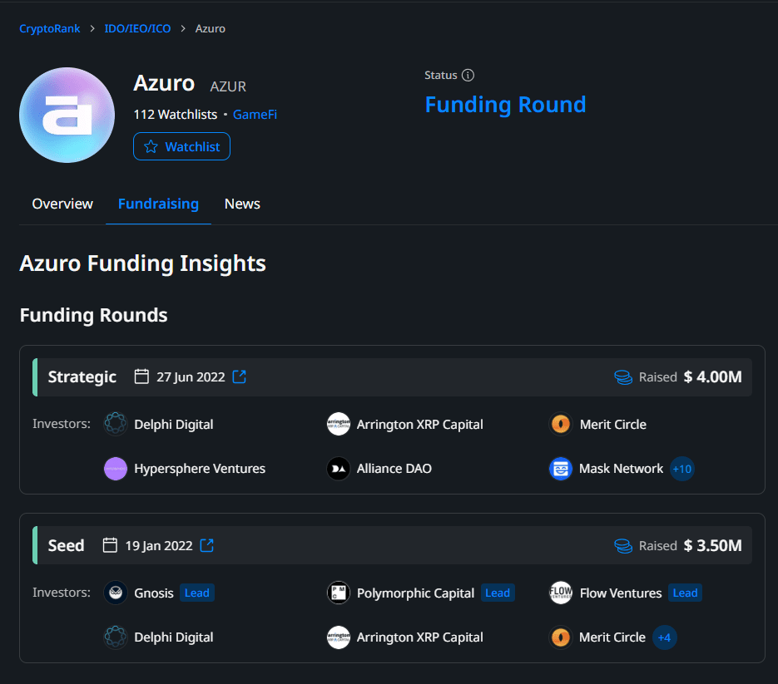Screen dimensions: 778x684
Task: Switch to the Overview tab
Action: pyautogui.click(x=62, y=204)
